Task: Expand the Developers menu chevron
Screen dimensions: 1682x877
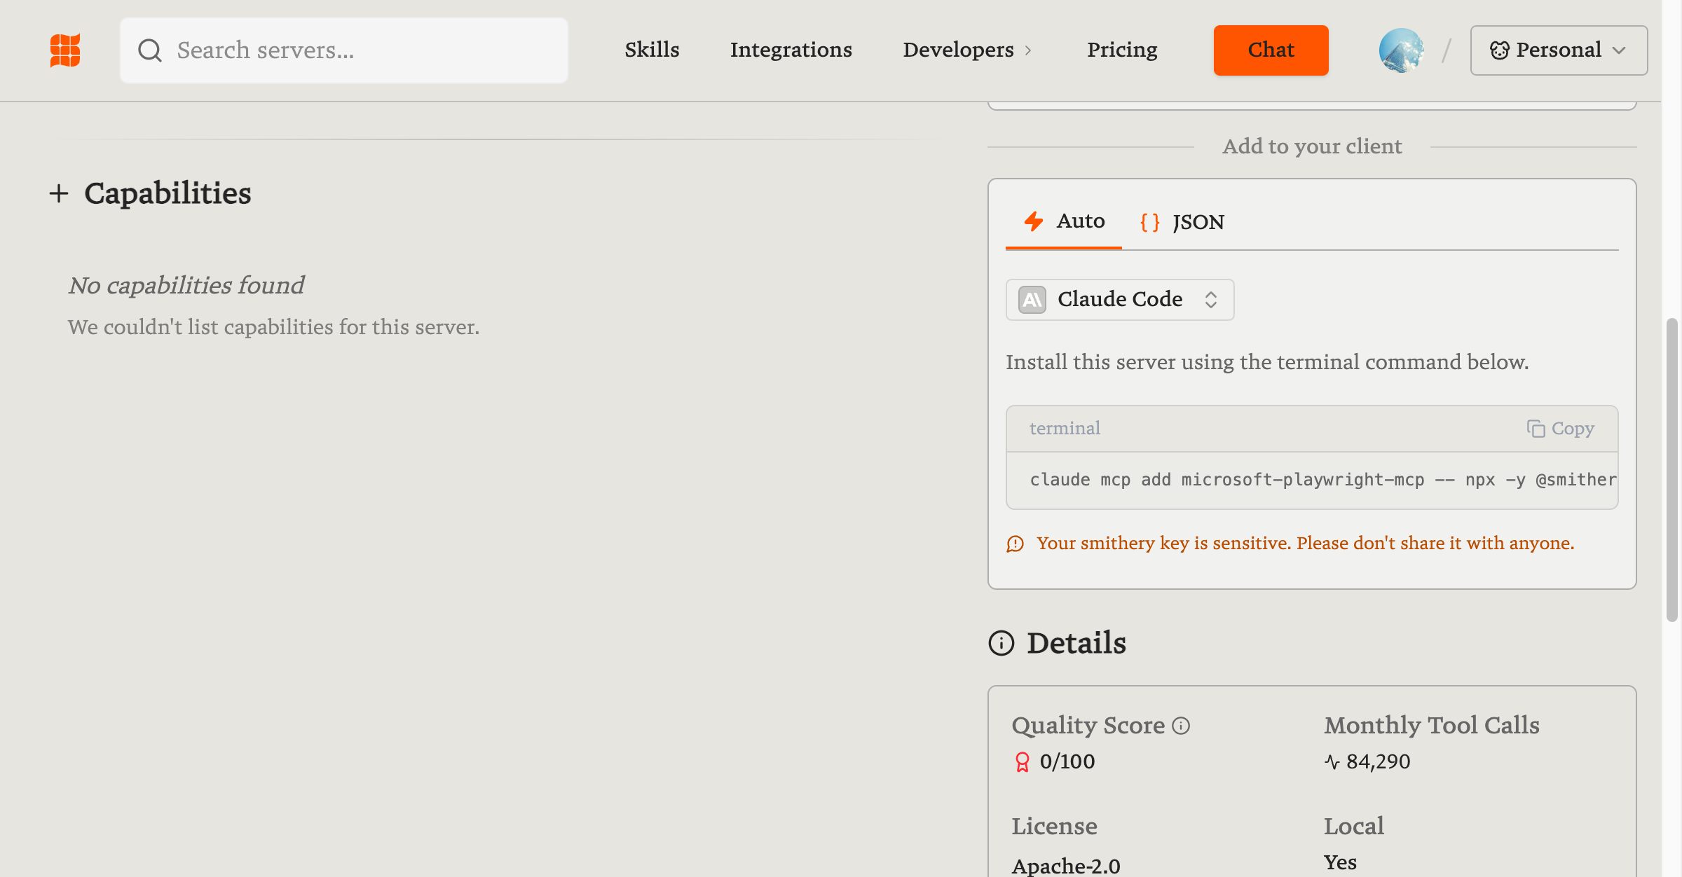Action: click(1028, 50)
